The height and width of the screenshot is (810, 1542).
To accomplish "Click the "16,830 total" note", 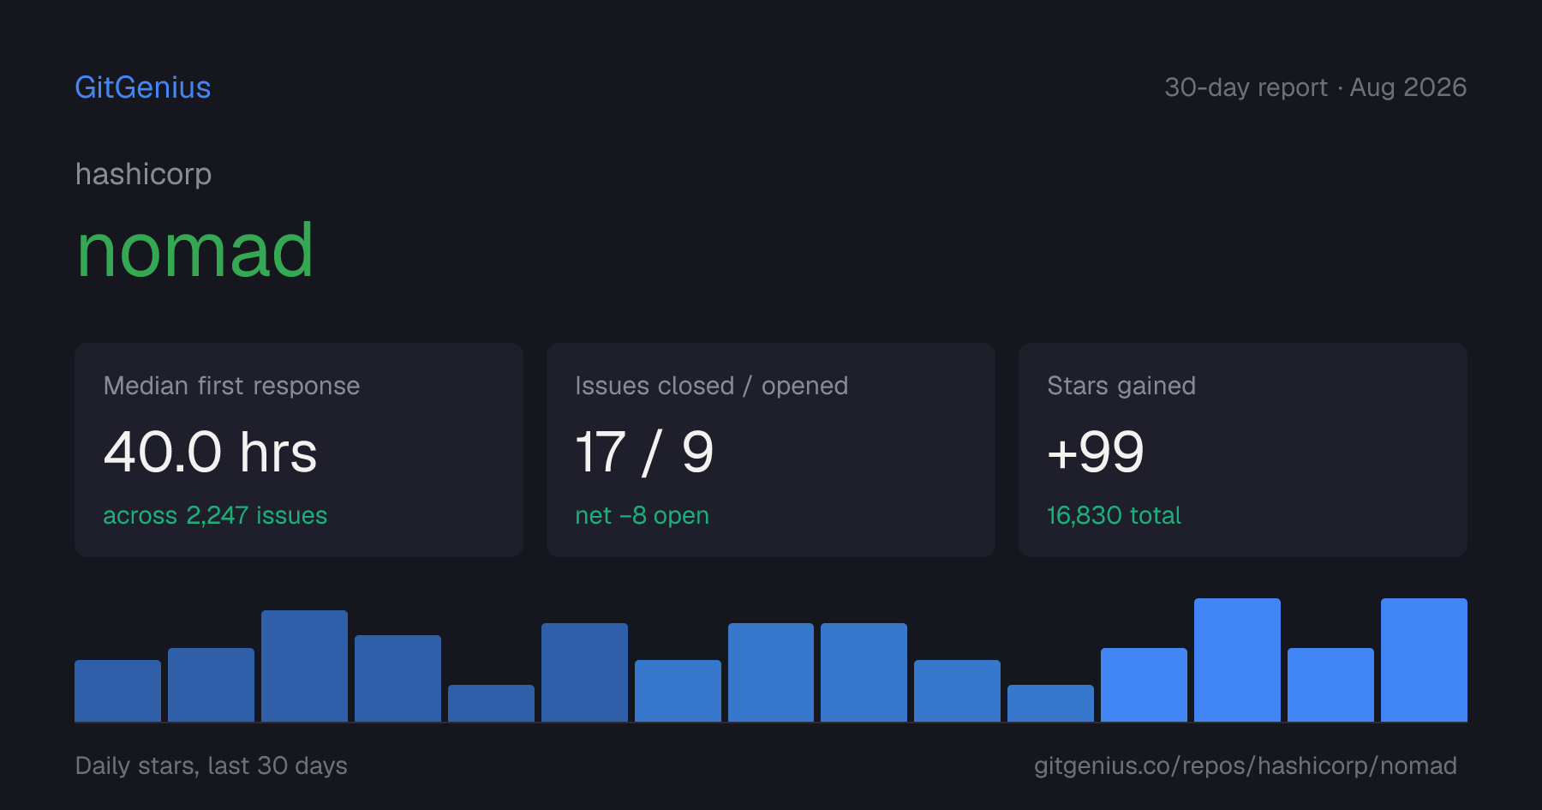I will [1114, 515].
